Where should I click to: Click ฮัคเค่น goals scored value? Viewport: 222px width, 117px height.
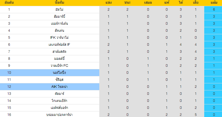181,31
